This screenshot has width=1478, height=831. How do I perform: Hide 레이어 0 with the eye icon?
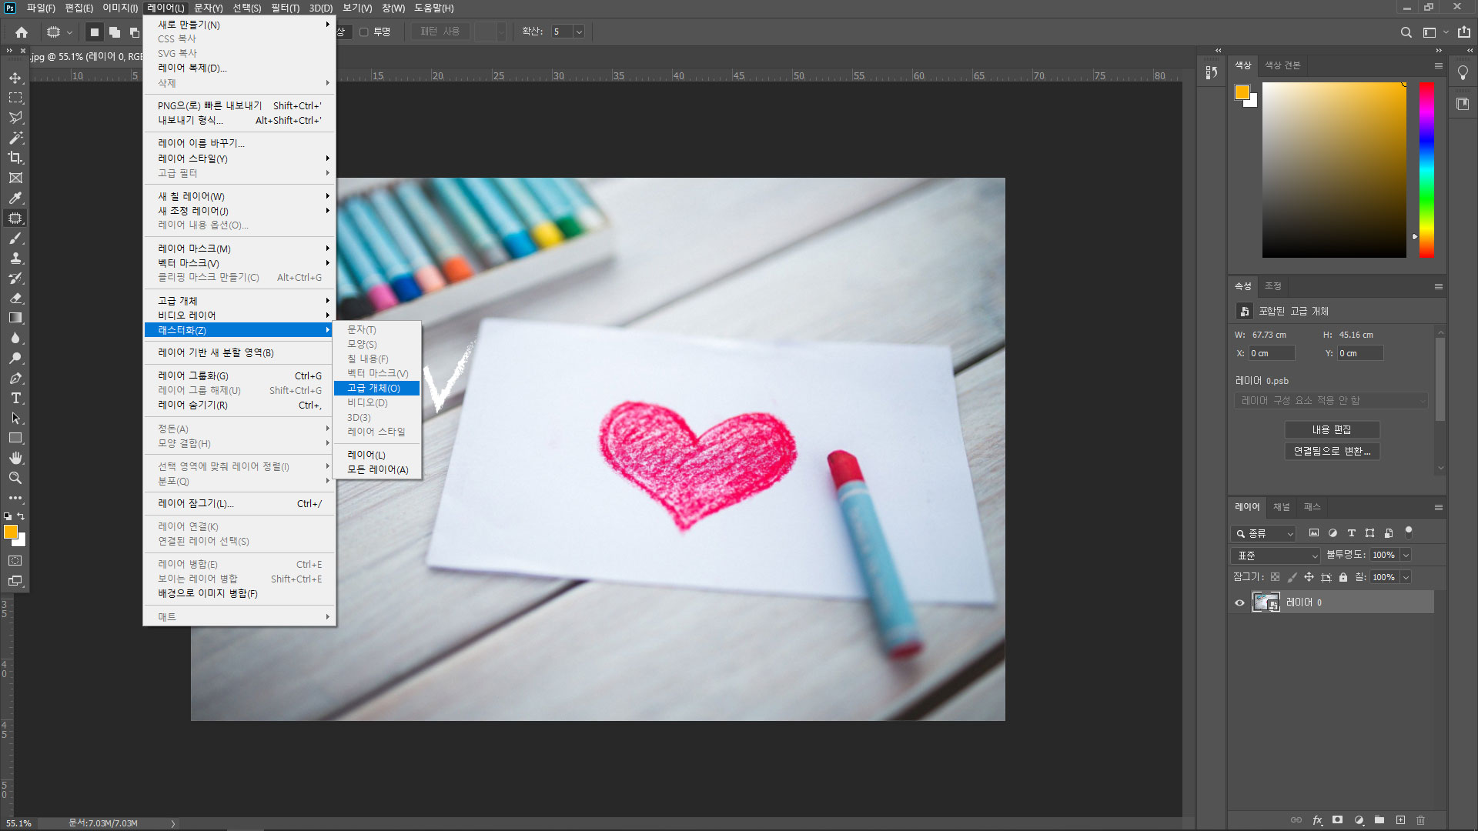(1239, 602)
